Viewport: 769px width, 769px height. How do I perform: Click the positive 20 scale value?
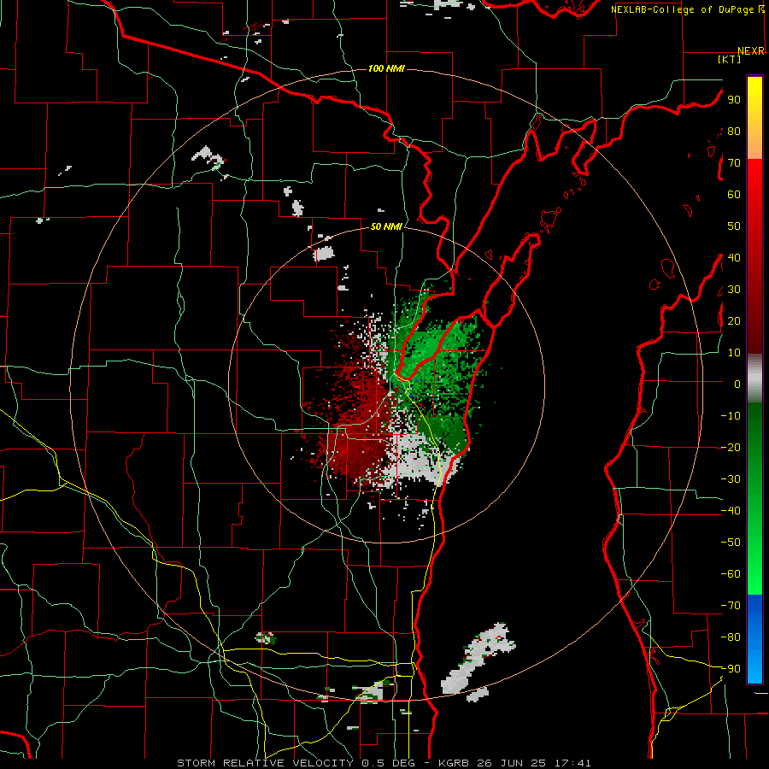point(734,320)
